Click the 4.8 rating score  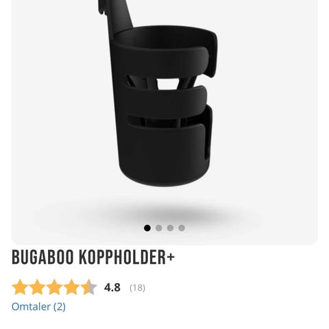pos(112,287)
